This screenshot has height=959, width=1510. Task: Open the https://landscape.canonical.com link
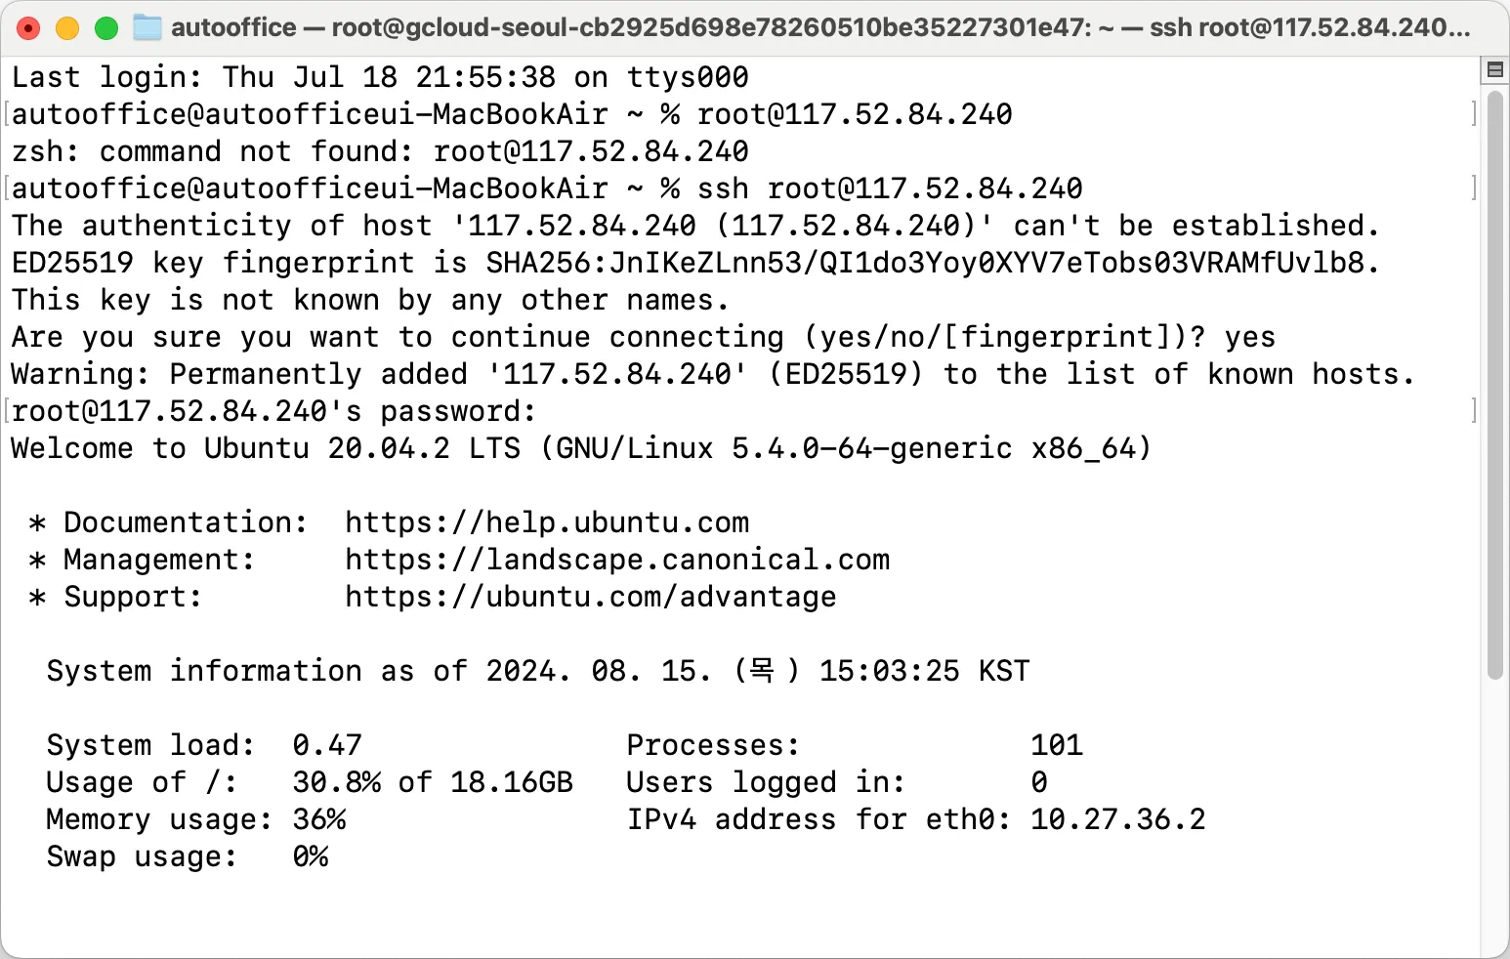[617, 560]
